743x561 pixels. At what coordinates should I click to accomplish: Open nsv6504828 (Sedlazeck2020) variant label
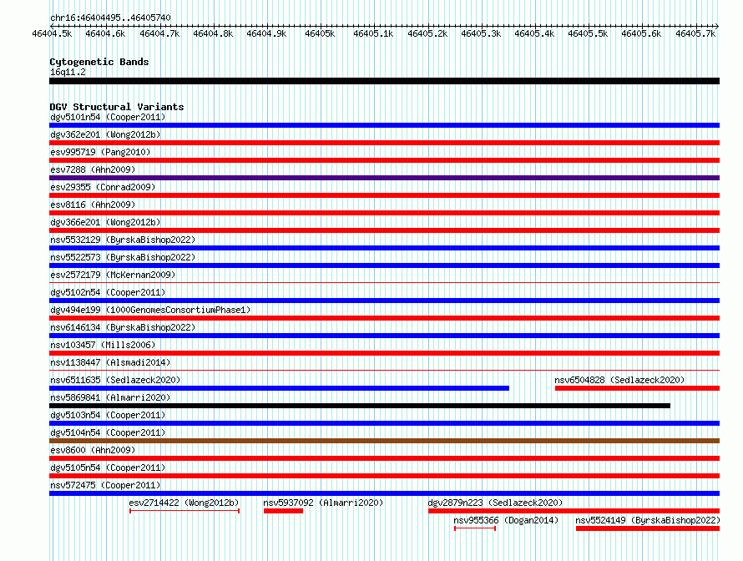(x=619, y=380)
